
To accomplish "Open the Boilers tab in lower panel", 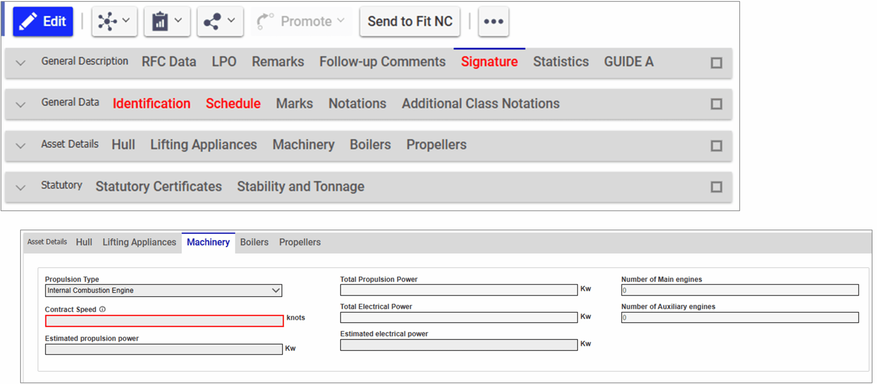I will (254, 242).
